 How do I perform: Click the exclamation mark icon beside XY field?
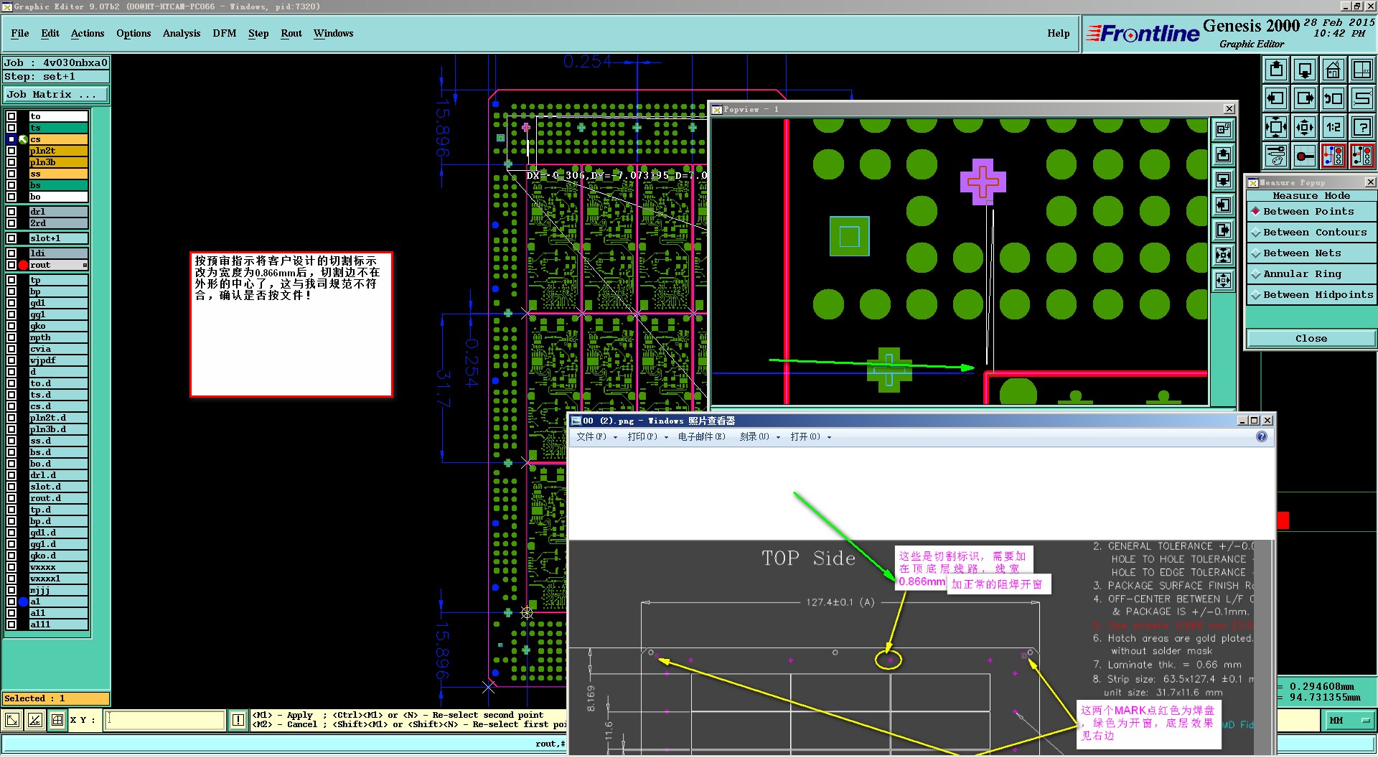coord(238,720)
